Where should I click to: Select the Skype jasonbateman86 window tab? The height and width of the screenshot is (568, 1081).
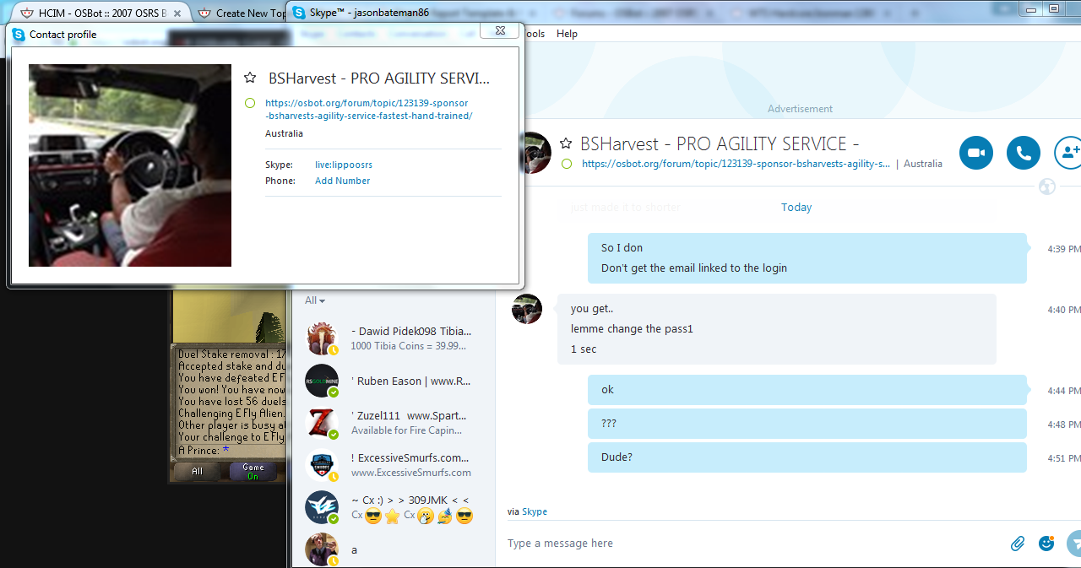coord(368,13)
